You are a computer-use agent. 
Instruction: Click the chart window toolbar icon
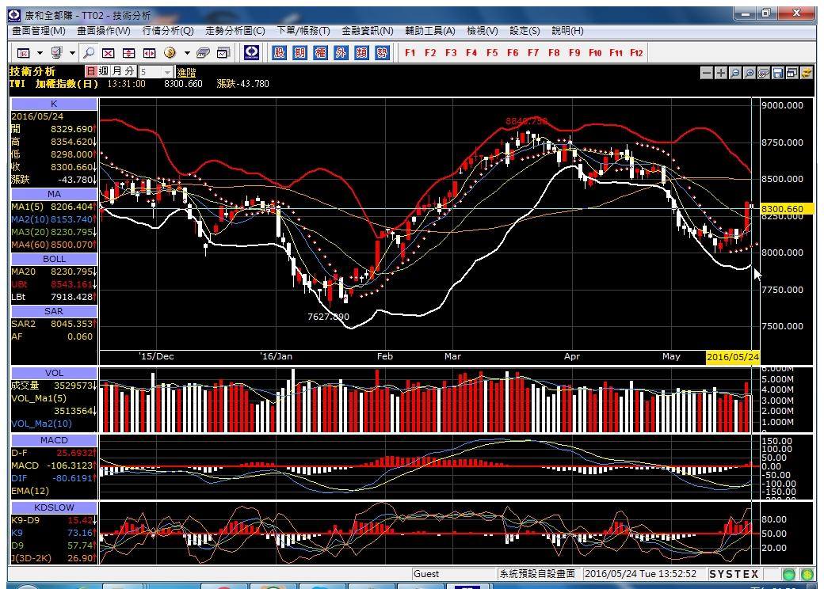pos(223,52)
